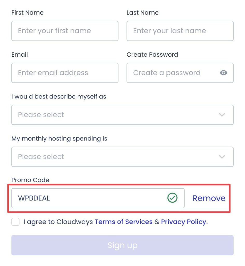Click the 'My monthly hosting spending is' label
The image size is (245, 266).
[x=59, y=138]
